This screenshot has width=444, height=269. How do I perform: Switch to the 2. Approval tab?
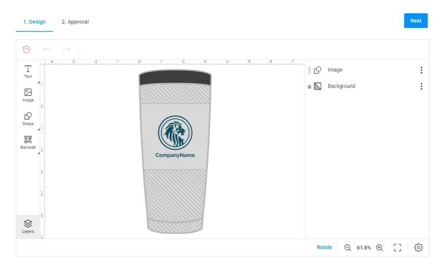[x=75, y=22]
